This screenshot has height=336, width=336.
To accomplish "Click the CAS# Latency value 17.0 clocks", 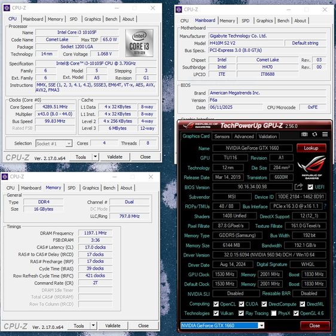I will click(x=95, y=248).
